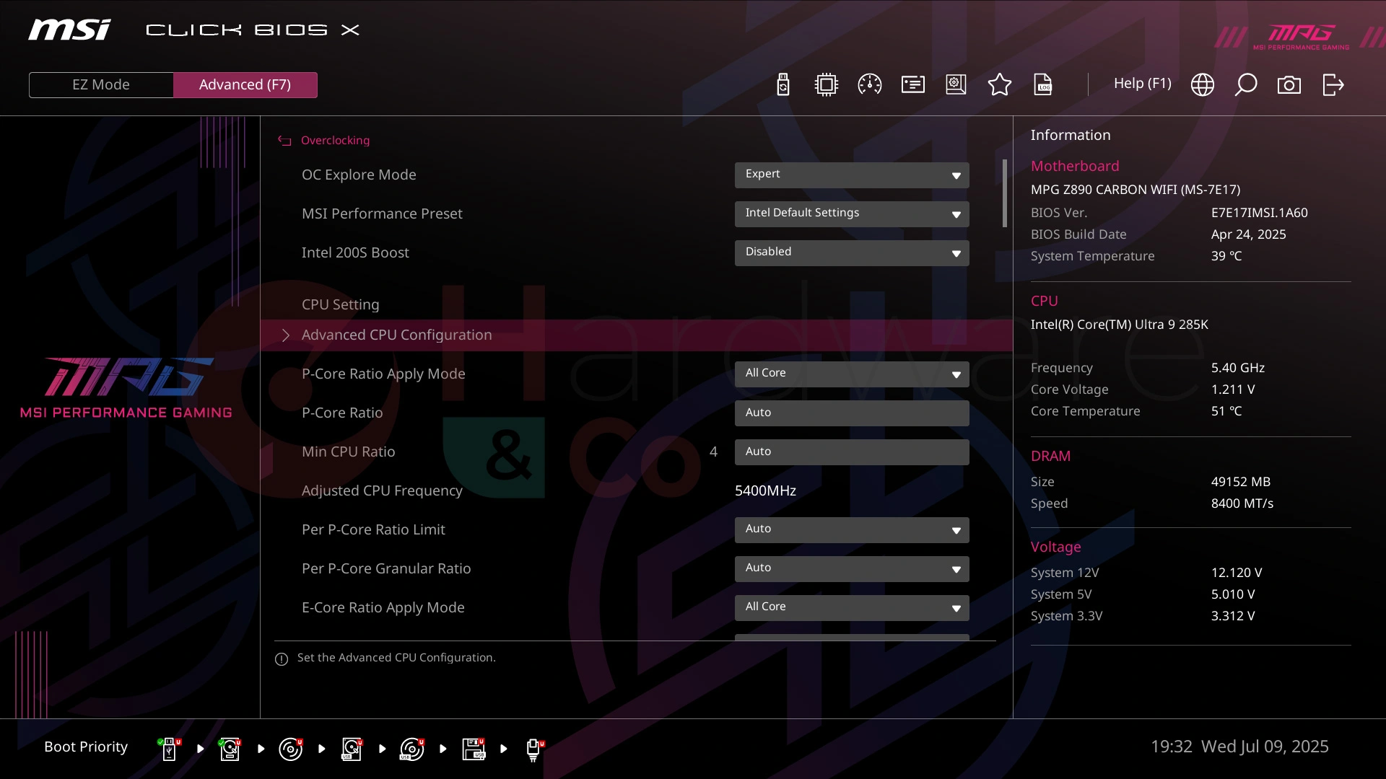Open the speedometer overclocking icon
Image resolution: width=1386 pixels, height=779 pixels.
pos(870,84)
